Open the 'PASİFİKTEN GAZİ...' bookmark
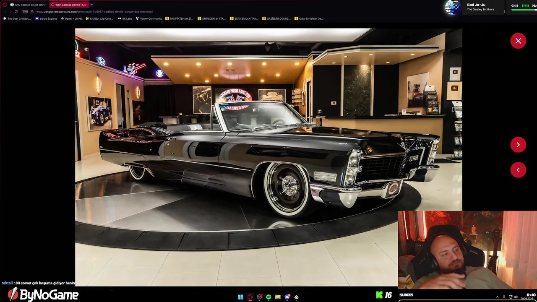 pyautogui.click(x=179, y=18)
